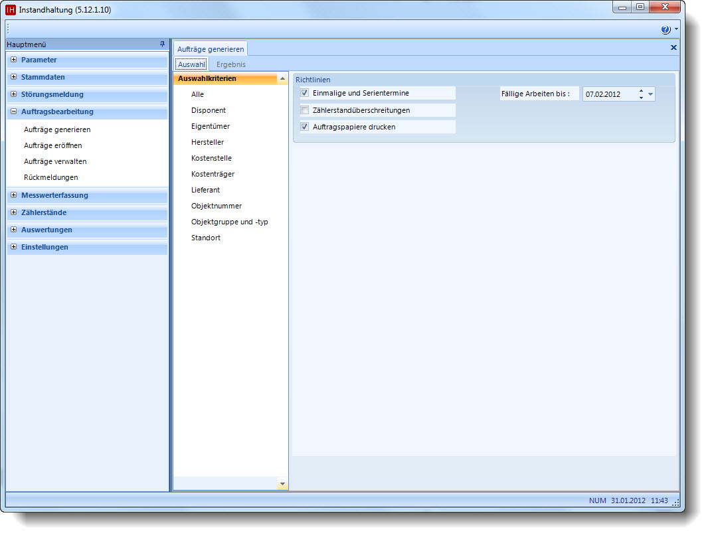The height and width of the screenshot is (539, 712).
Task: Expand the Auswertungen section
Action: [14, 230]
